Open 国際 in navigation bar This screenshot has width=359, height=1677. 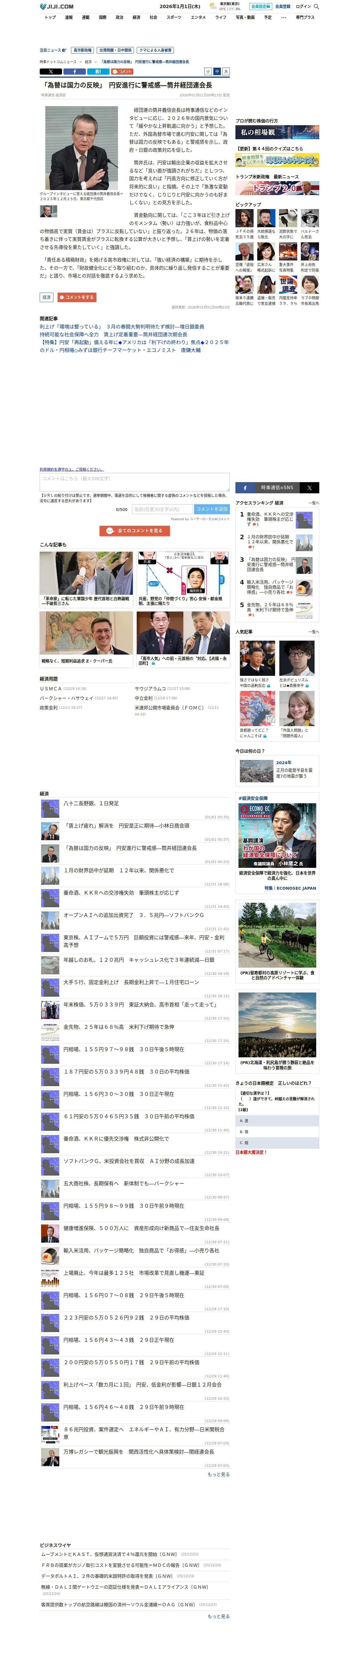(102, 18)
